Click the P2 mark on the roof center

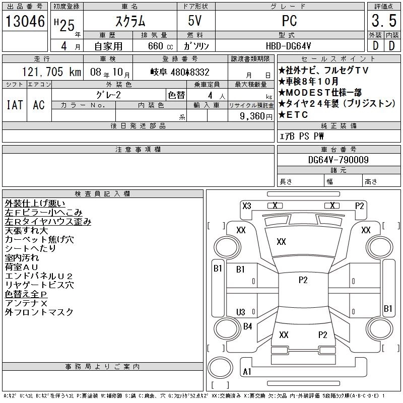(303, 280)
